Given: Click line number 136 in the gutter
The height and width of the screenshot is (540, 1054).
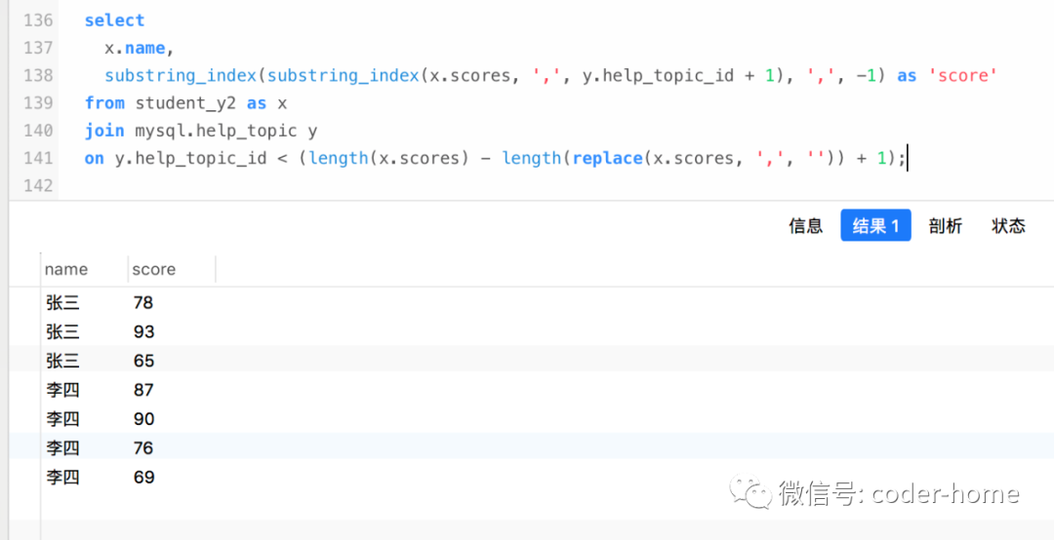Looking at the screenshot, I should pyautogui.click(x=37, y=20).
